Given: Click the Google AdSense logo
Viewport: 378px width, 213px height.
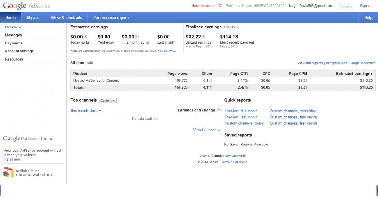Looking at the screenshot, I should coord(27,6).
